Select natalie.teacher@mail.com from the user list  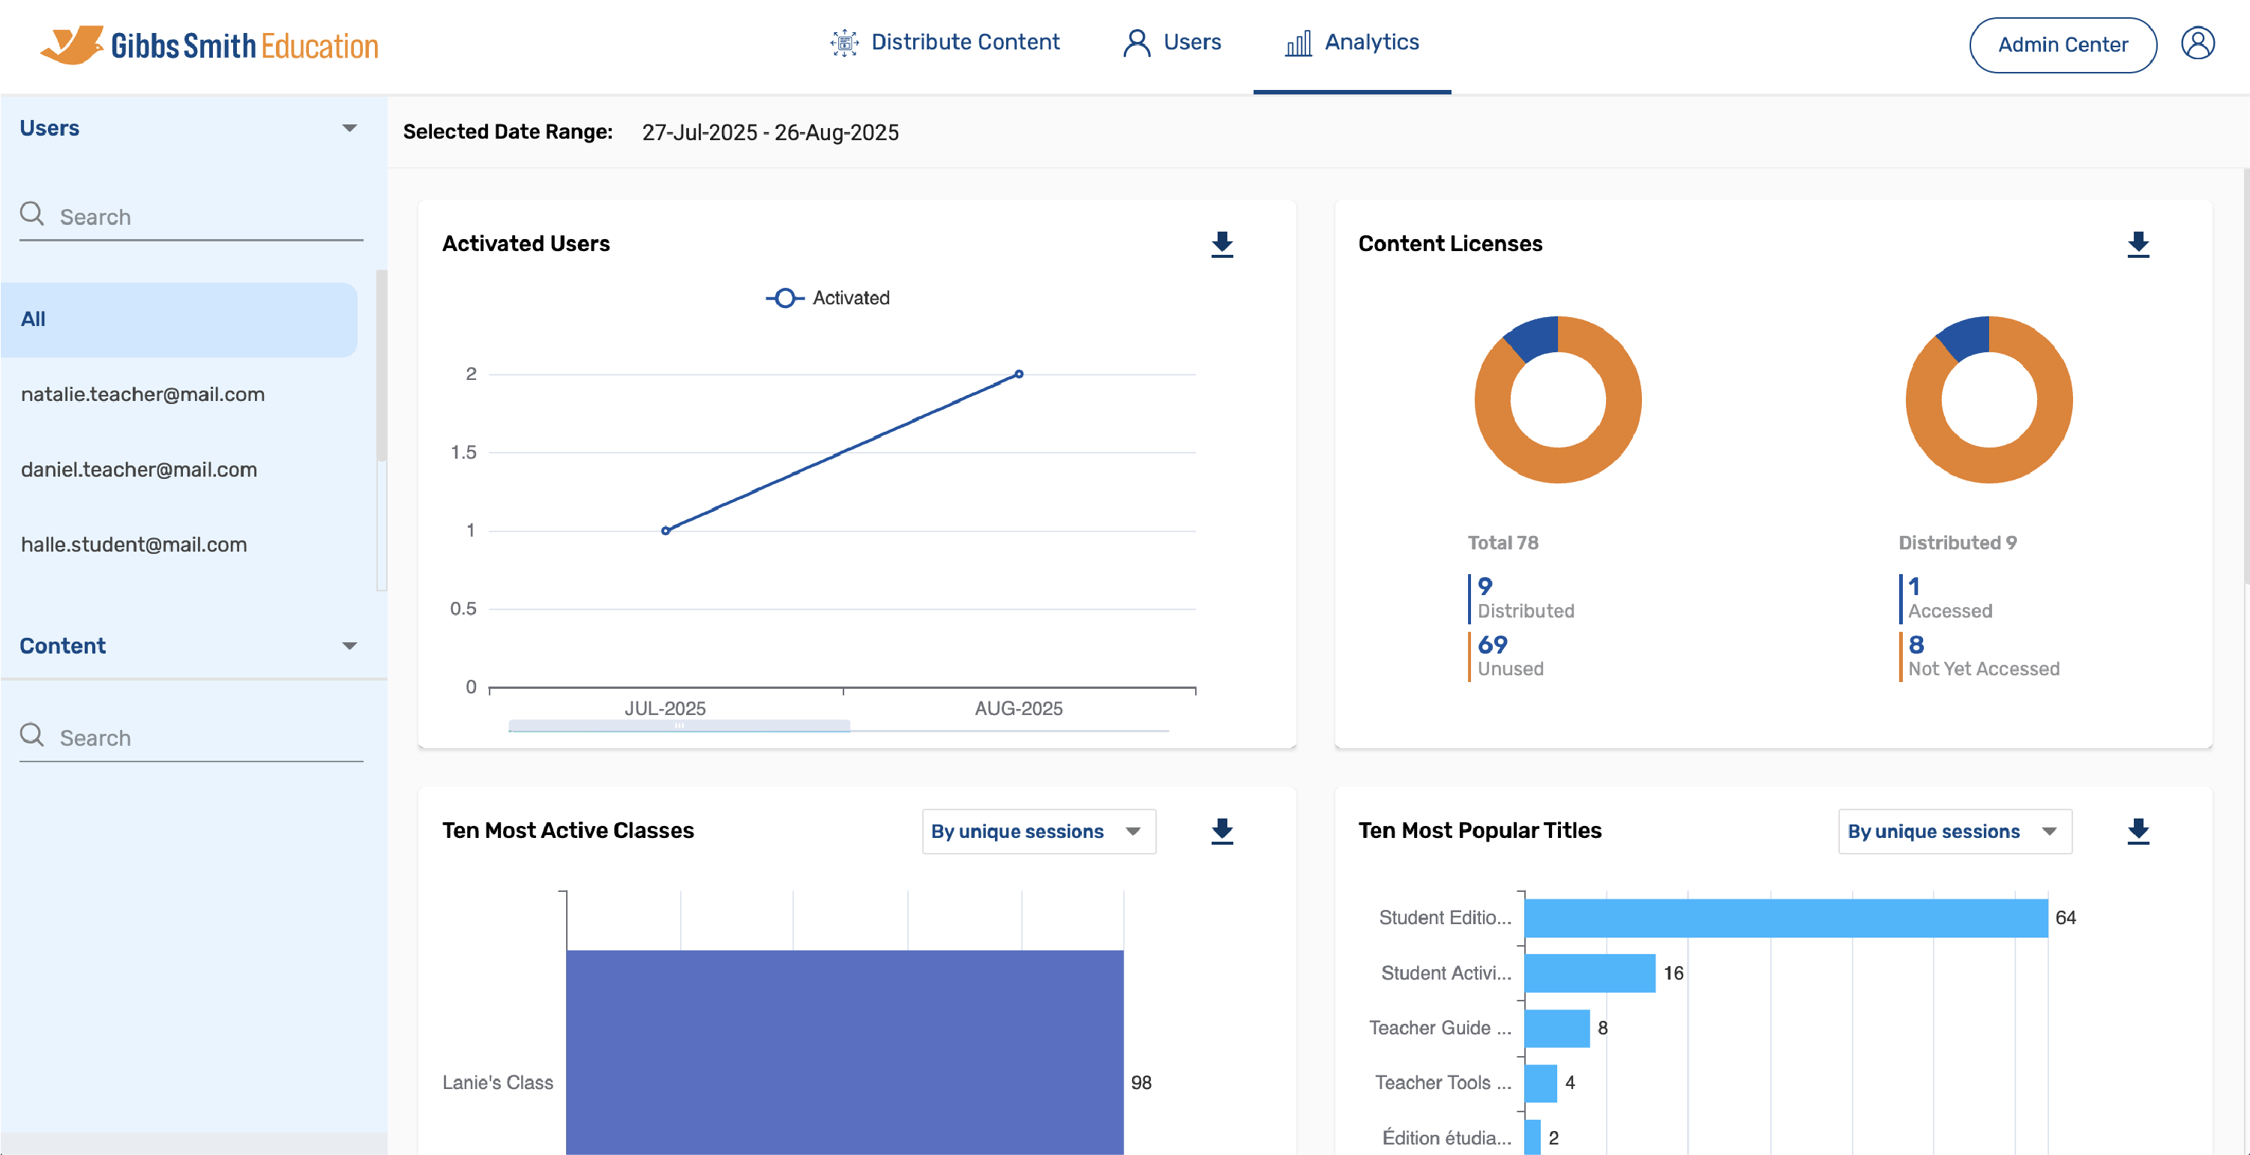tap(142, 393)
